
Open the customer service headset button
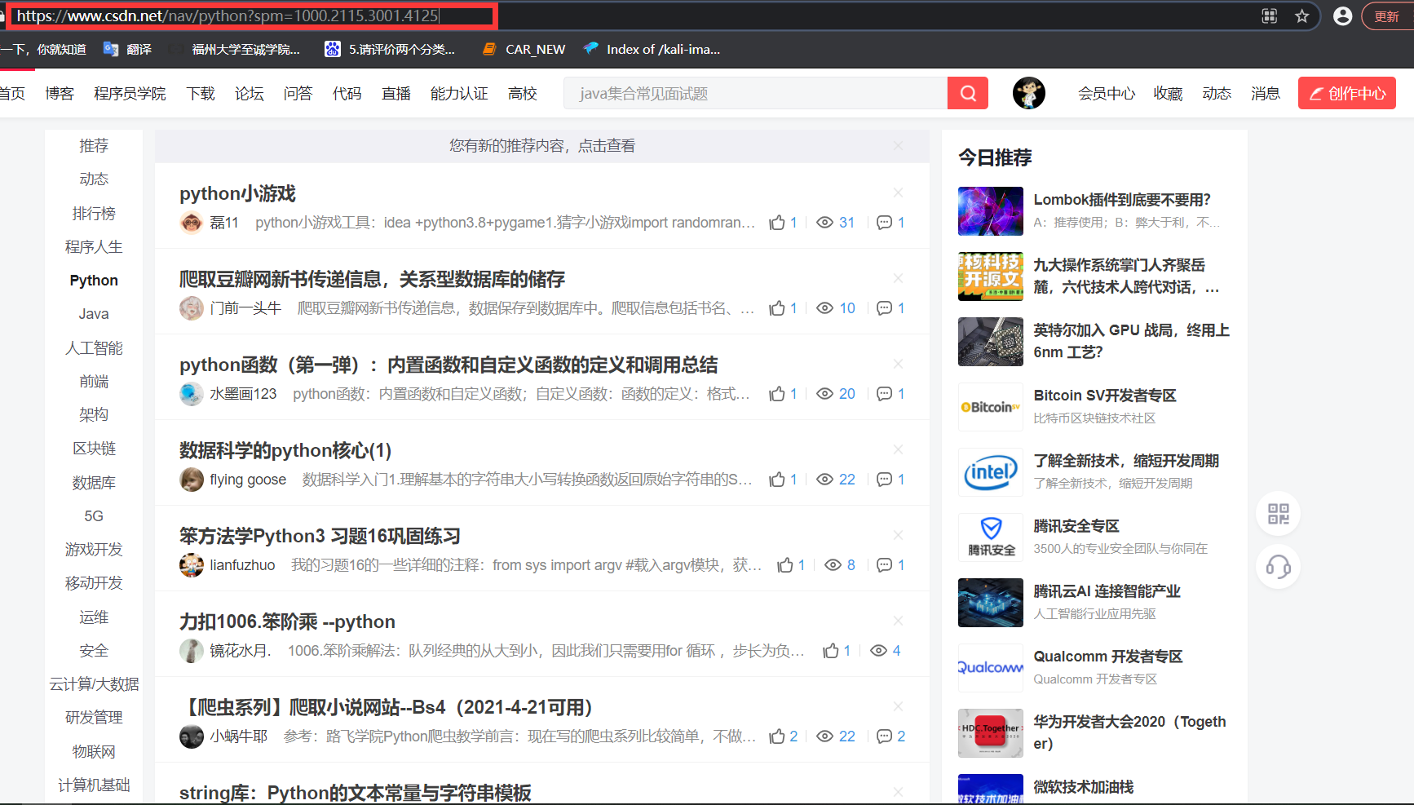click(1279, 566)
